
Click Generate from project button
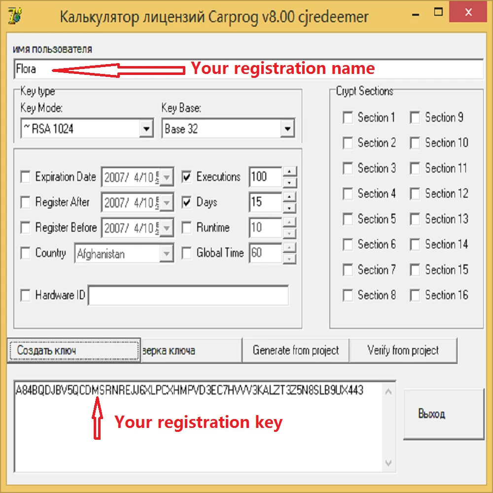pos(295,350)
